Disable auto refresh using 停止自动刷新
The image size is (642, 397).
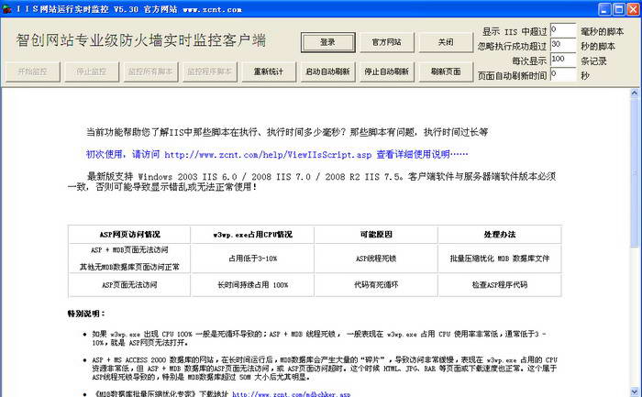pyautogui.click(x=388, y=71)
